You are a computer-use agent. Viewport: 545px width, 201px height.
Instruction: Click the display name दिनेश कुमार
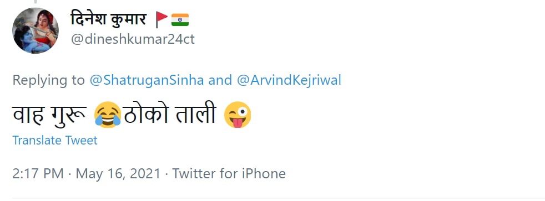coord(108,19)
